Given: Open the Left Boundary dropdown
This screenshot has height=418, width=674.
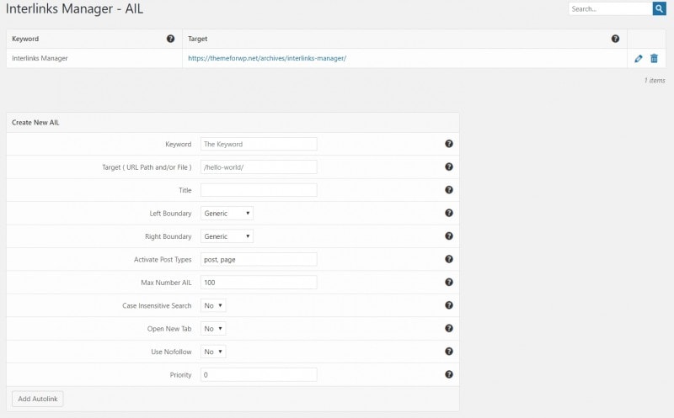Looking at the screenshot, I should click(x=227, y=214).
